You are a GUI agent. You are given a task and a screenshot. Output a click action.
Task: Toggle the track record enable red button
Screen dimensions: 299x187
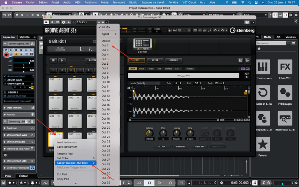(6, 55)
